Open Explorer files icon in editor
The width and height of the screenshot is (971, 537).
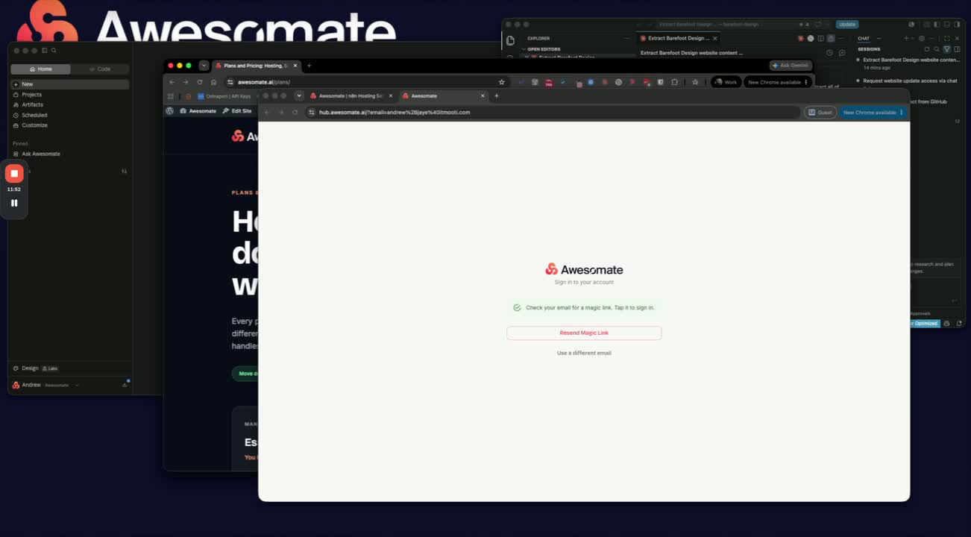[x=510, y=40]
